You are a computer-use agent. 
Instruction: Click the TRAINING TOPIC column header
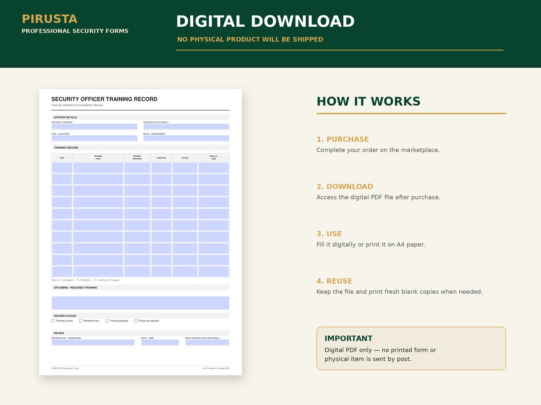pyautogui.click(x=98, y=157)
